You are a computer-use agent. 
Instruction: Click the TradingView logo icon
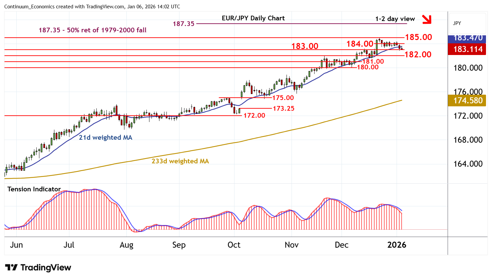pyautogui.click(x=11, y=268)
